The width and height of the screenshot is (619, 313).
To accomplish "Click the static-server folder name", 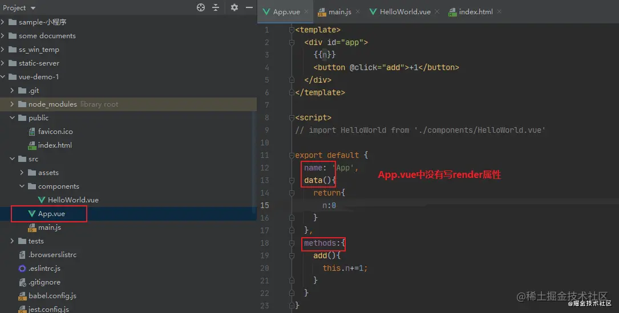I will 39,63.
